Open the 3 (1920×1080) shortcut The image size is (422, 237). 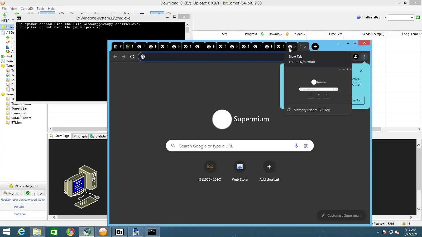click(x=210, y=171)
